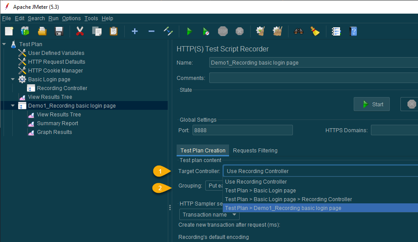Viewport: 418px width, 242px height.
Task: Choose 'Use Recording Controller' from dropdown list
Action: (x=320, y=182)
